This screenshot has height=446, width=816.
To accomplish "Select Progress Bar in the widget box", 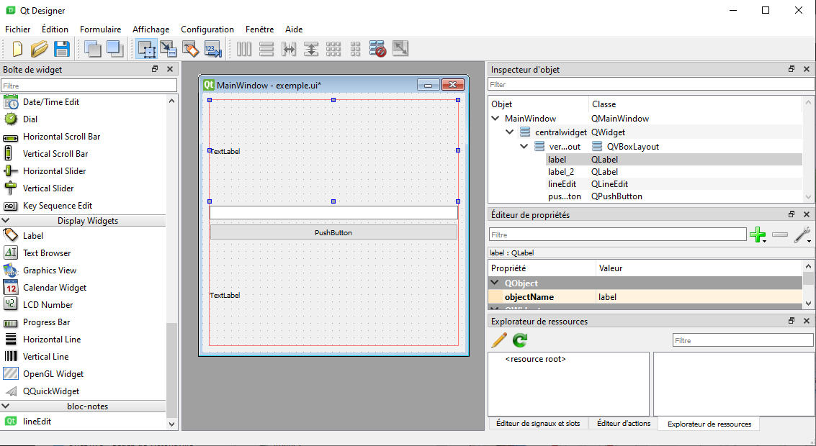I will coord(46,322).
